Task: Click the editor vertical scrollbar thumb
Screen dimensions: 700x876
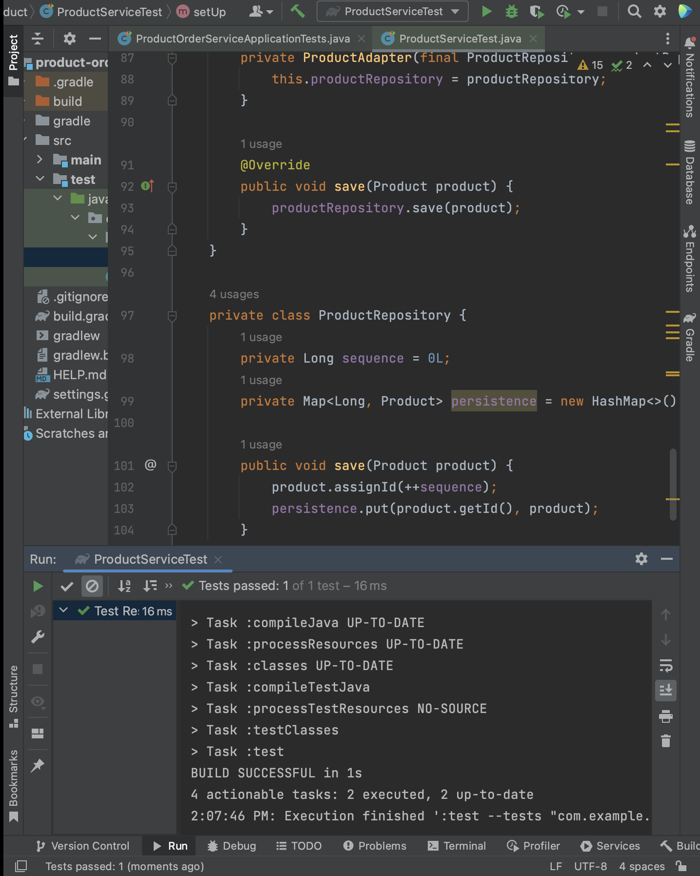Action: (x=673, y=484)
